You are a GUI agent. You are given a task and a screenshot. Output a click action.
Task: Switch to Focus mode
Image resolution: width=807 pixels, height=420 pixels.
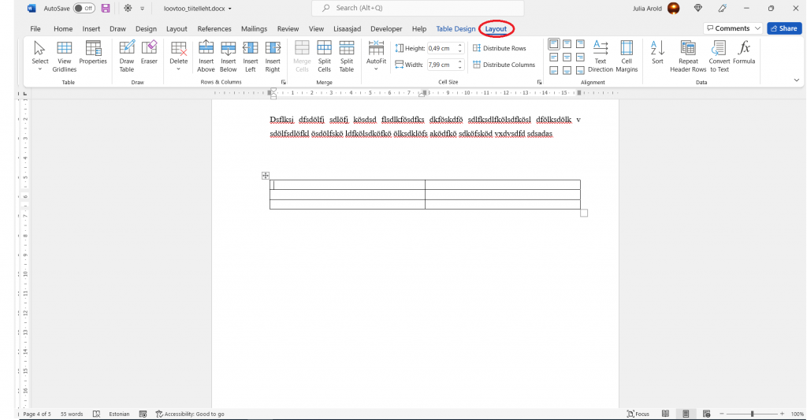coord(638,414)
